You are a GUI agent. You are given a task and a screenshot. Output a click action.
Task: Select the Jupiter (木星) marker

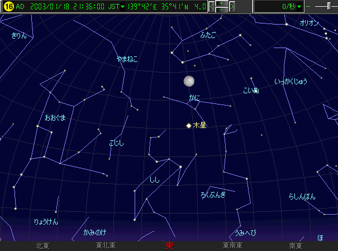pyautogui.click(x=189, y=126)
